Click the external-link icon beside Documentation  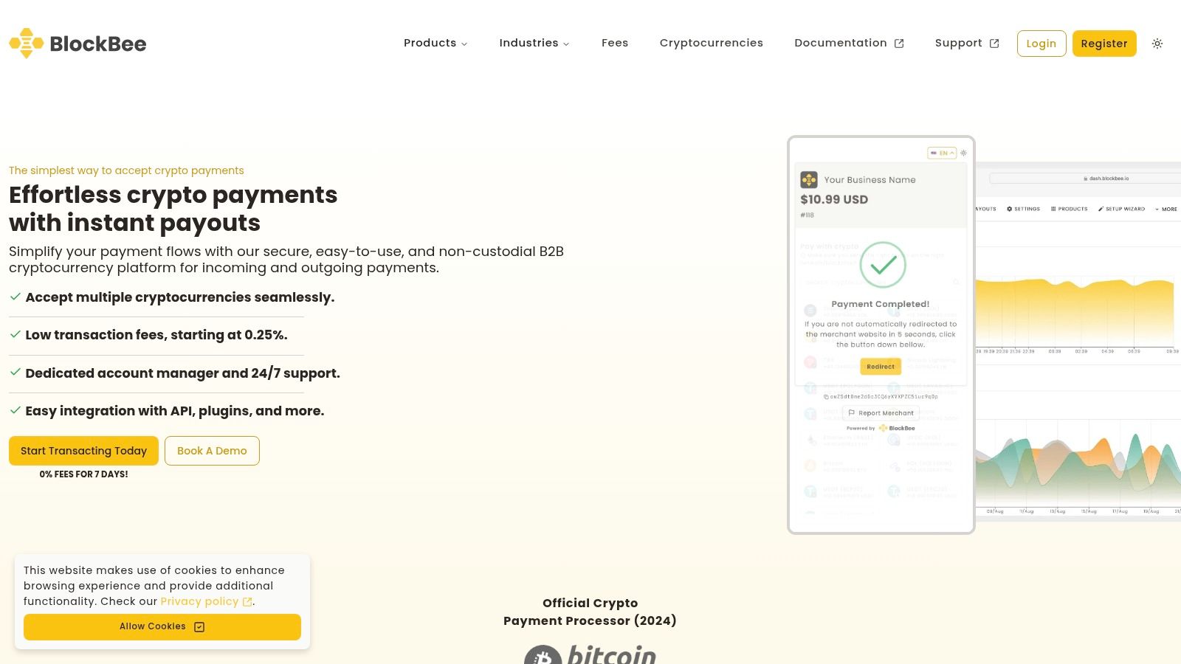click(899, 44)
